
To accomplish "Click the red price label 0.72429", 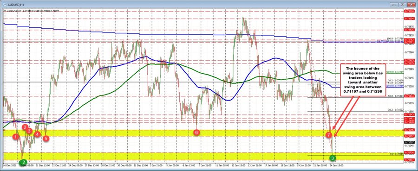I will click(409, 60).
